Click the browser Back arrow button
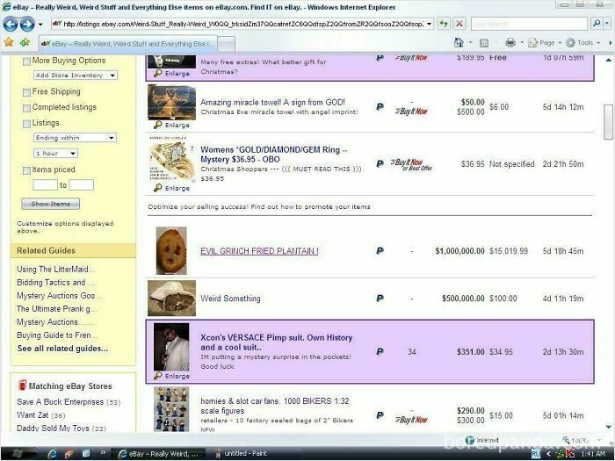The image size is (615, 461). click(11, 25)
